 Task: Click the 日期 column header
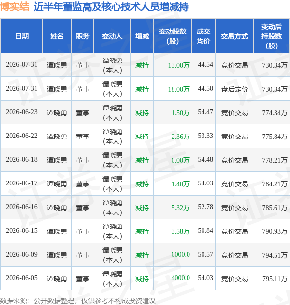pos(22,36)
